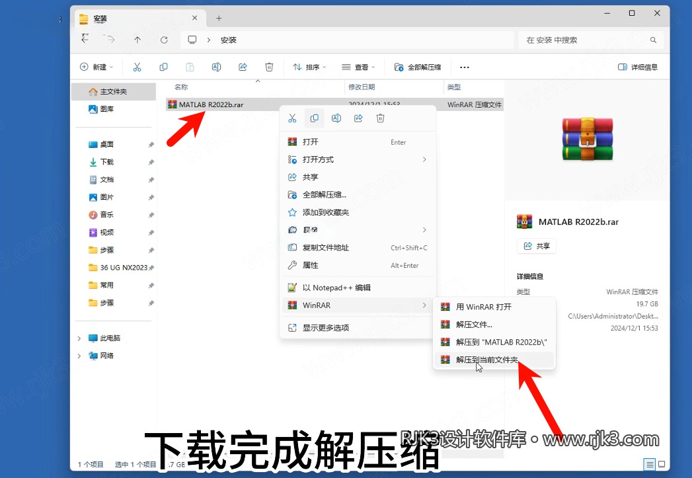The height and width of the screenshot is (478, 692).
Task: Choose 共享 in the context menu
Action: coord(358,177)
